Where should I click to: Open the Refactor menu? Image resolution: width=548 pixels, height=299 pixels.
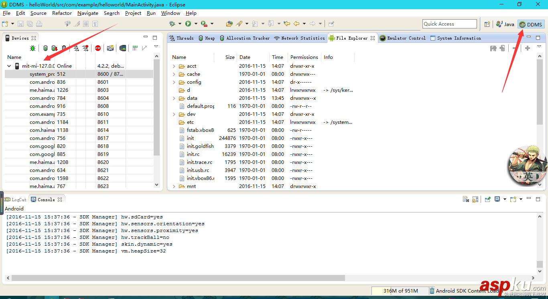tap(62, 13)
